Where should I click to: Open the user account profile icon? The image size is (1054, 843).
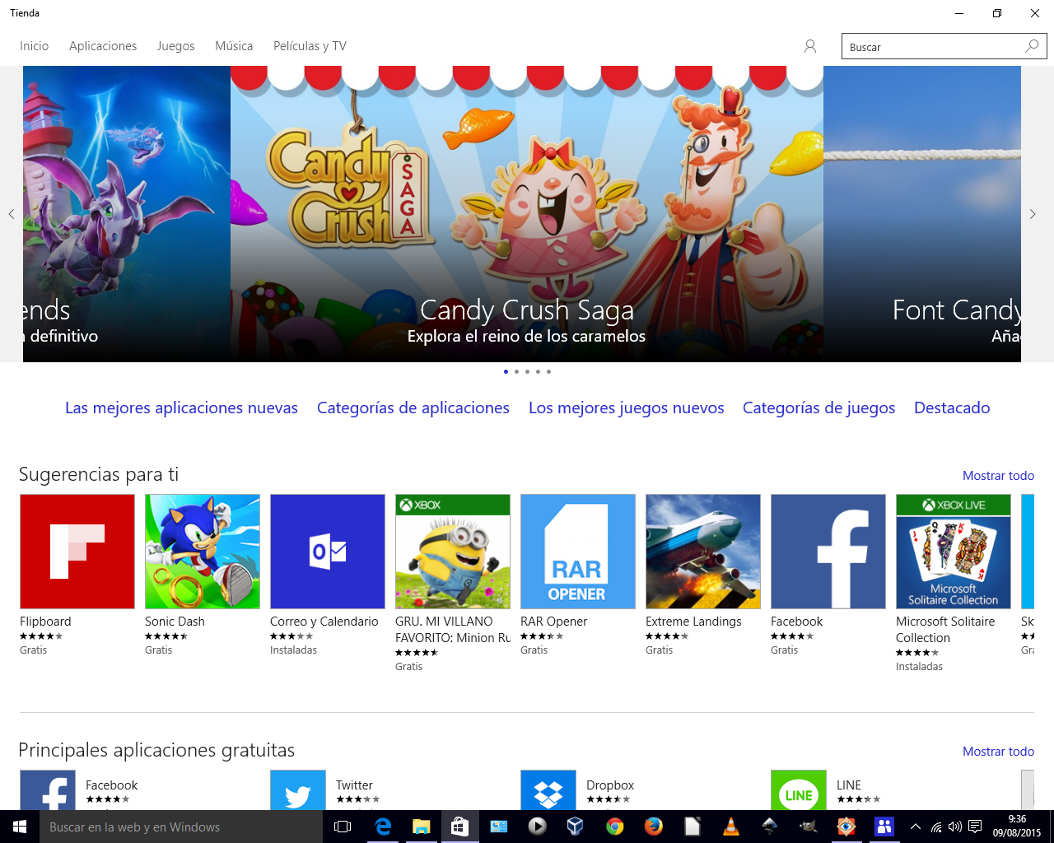(810, 46)
